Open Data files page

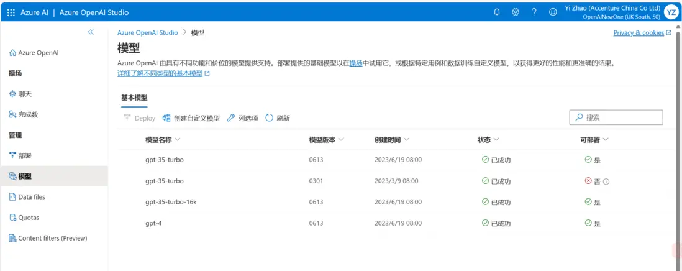[x=27, y=197]
